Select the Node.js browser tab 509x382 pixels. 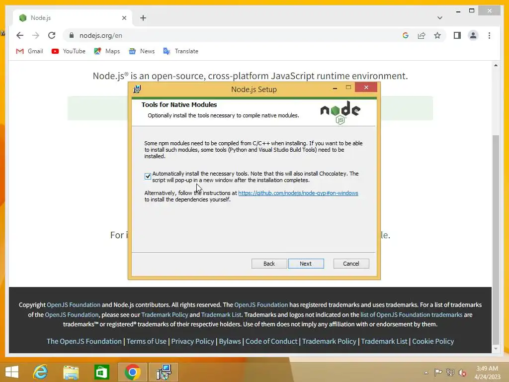click(73, 18)
